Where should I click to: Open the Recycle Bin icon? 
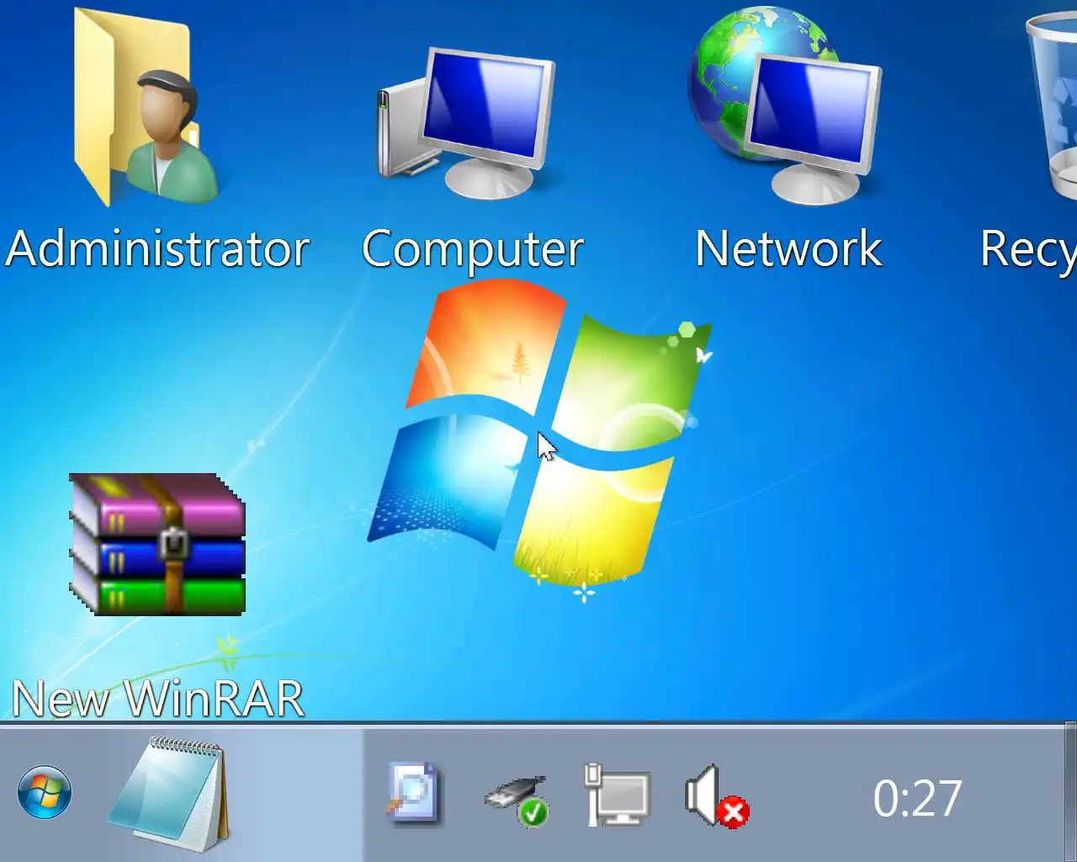click(x=1052, y=105)
